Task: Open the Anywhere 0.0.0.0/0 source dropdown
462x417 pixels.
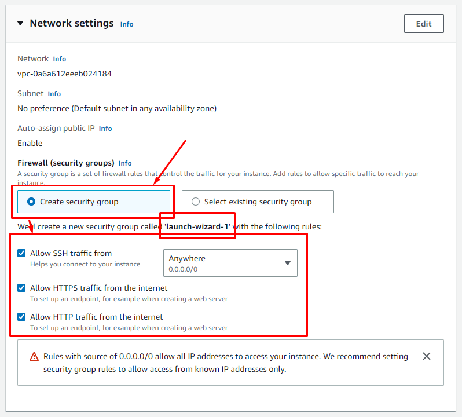Action: point(230,263)
